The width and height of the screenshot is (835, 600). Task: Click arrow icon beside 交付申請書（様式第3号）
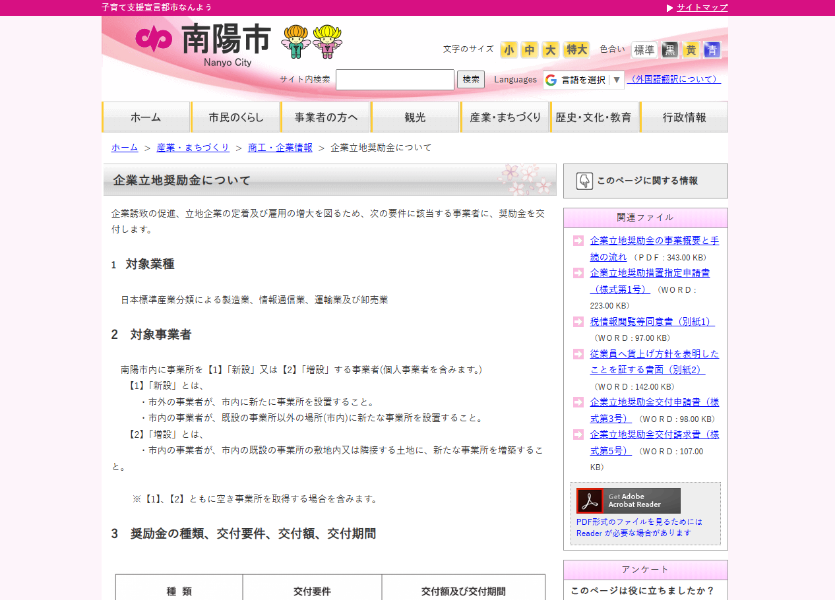point(578,402)
